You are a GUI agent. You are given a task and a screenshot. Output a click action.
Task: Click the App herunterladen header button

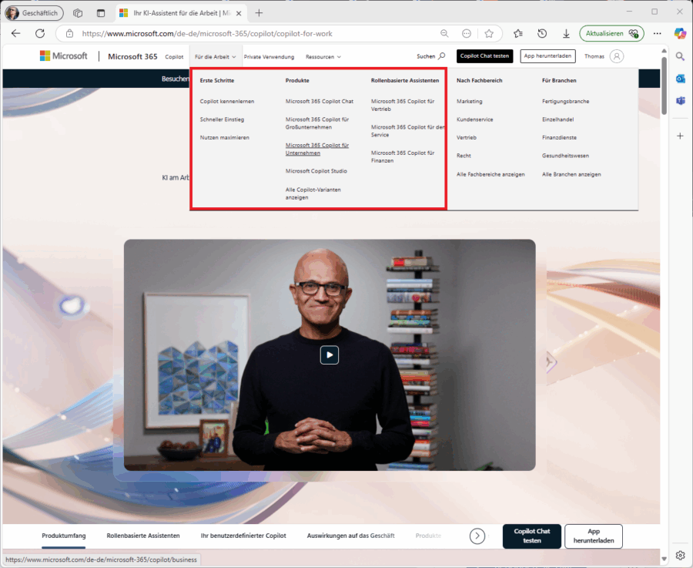click(547, 56)
